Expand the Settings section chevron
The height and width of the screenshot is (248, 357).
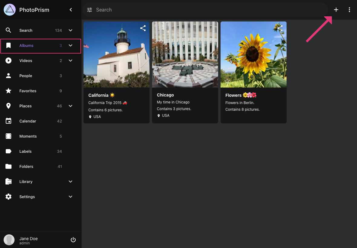click(70, 197)
